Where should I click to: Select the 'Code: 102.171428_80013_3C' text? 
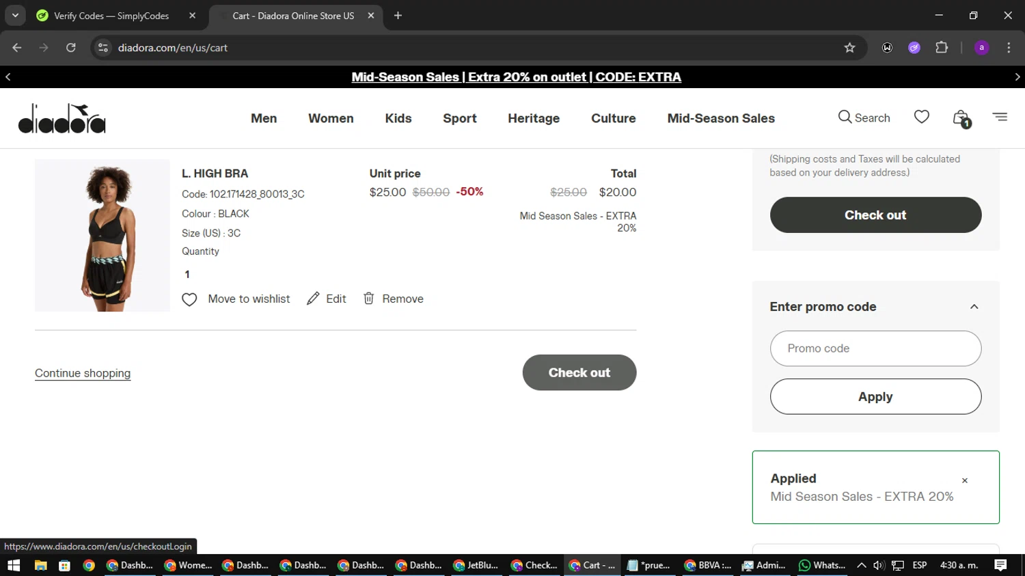click(x=243, y=194)
